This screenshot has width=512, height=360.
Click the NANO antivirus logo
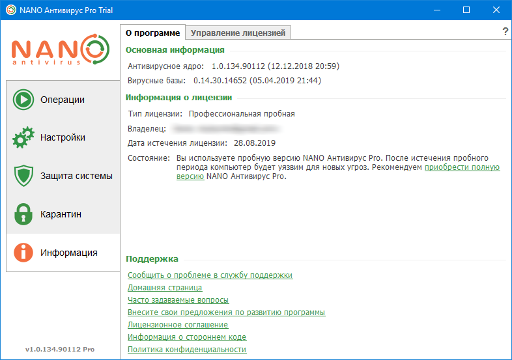click(61, 49)
